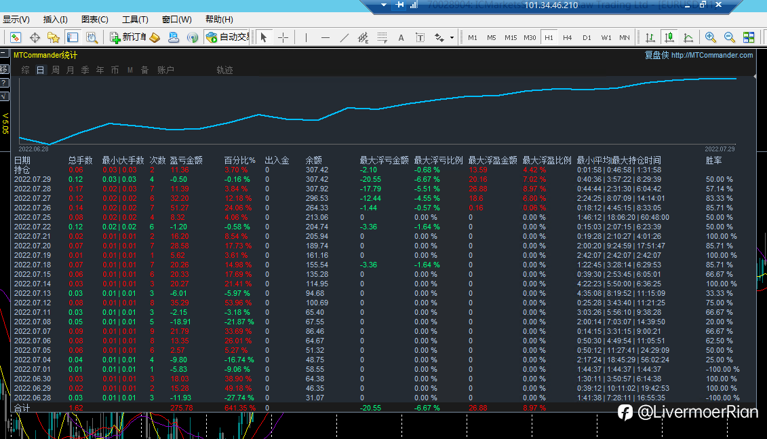This screenshot has width=767, height=439.
Task: Open the http://MTCommander.com link
Action: 711,56
